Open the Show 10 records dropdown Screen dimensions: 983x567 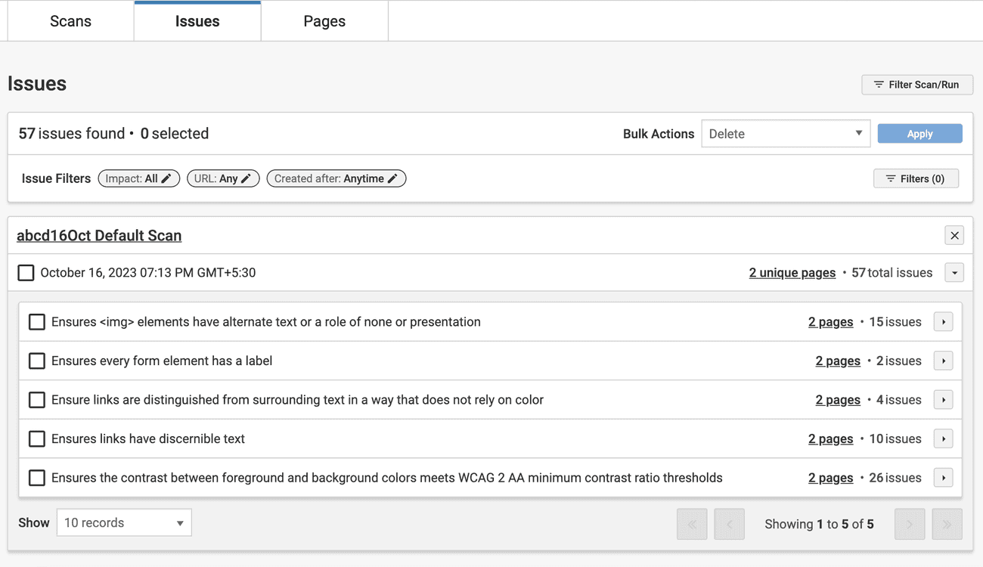point(123,522)
